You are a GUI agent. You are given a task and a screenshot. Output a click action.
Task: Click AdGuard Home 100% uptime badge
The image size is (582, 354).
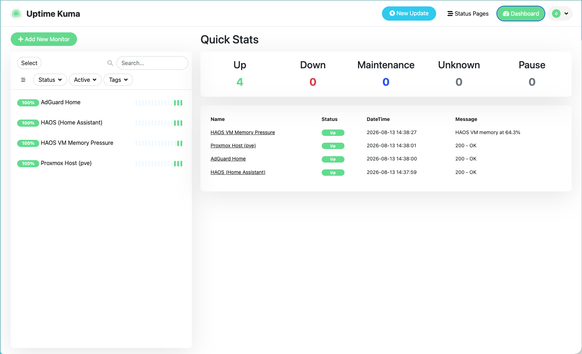coord(28,103)
